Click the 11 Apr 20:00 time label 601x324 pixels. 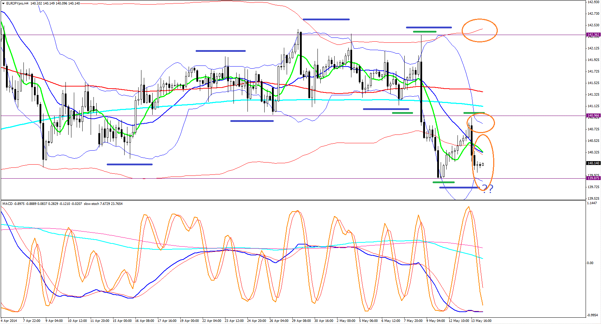point(100,320)
